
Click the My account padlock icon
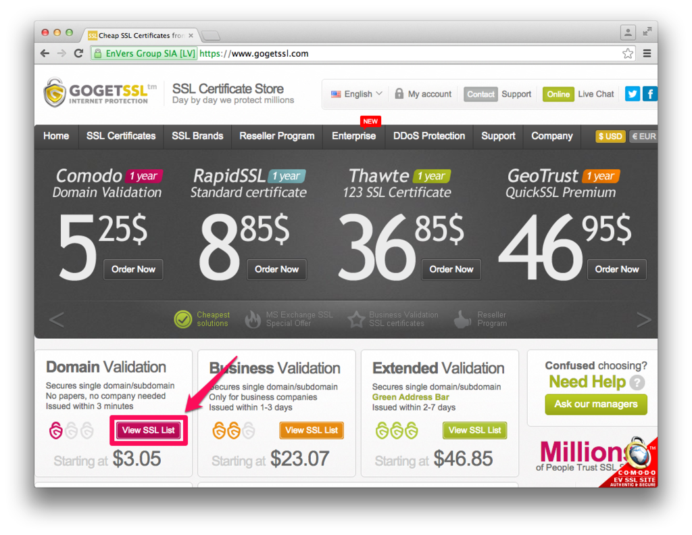click(x=399, y=93)
